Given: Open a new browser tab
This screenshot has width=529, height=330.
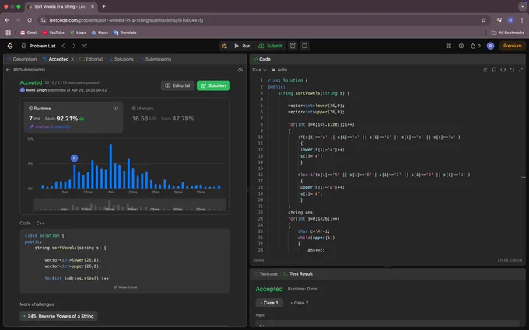Looking at the screenshot, I should (x=104, y=6).
